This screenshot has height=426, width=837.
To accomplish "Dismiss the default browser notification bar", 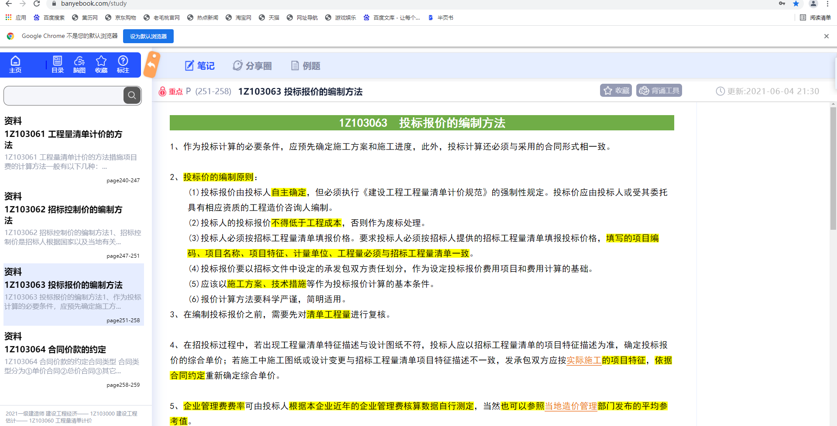I will 826,36.
